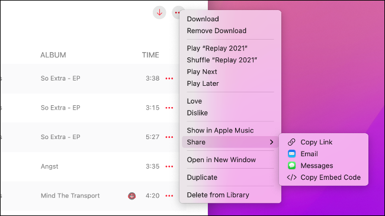Click the green Messages bubble icon
The height and width of the screenshot is (216, 385).
click(x=291, y=166)
